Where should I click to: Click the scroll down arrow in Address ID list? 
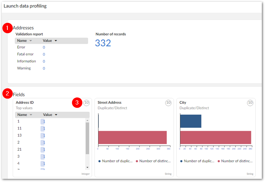[88, 167]
